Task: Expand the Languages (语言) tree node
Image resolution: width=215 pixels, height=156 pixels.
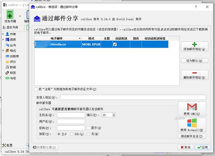Action: coord(3,40)
